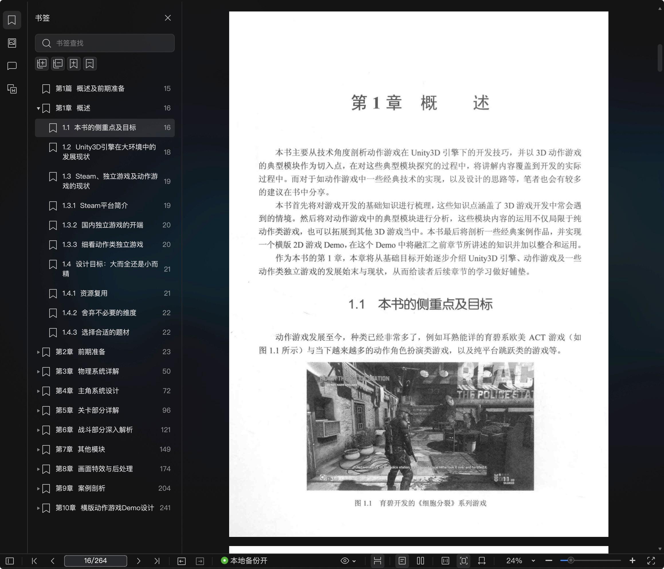
Task: Click the heading 1.1 本书的侧重点及目标 in page
Action: (x=420, y=304)
